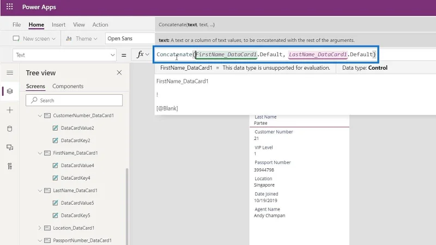Select DataCardKey4 in tree
Viewport: 436px width, 245px height.
click(x=75, y=178)
